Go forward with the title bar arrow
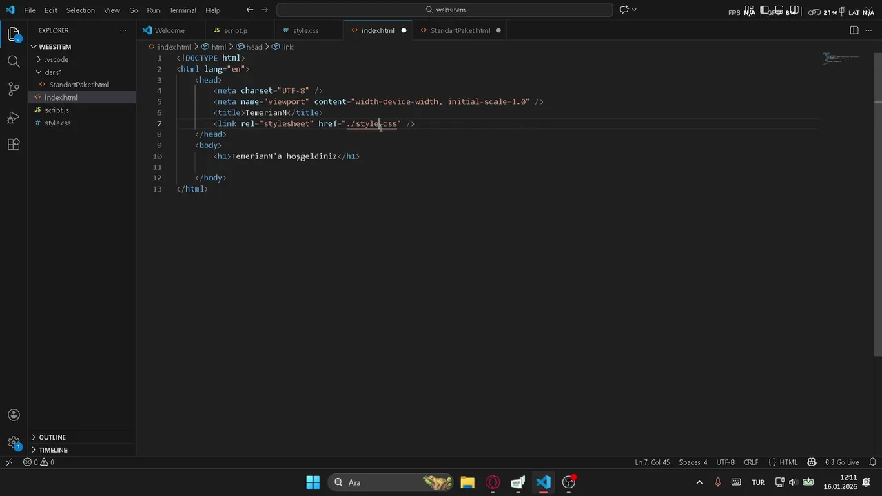Viewport: 882px width, 496px height. pyautogui.click(x=265, y=10)
